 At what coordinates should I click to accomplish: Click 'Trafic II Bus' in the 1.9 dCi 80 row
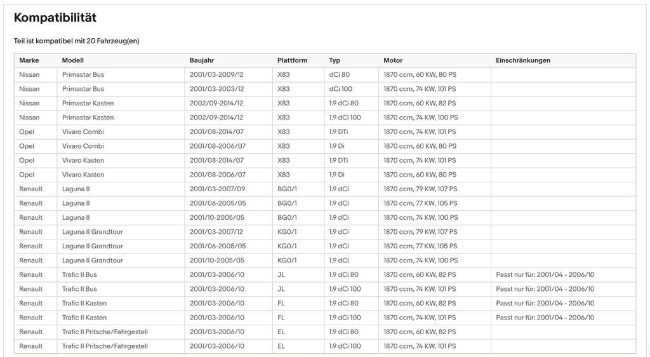[79, 275]
